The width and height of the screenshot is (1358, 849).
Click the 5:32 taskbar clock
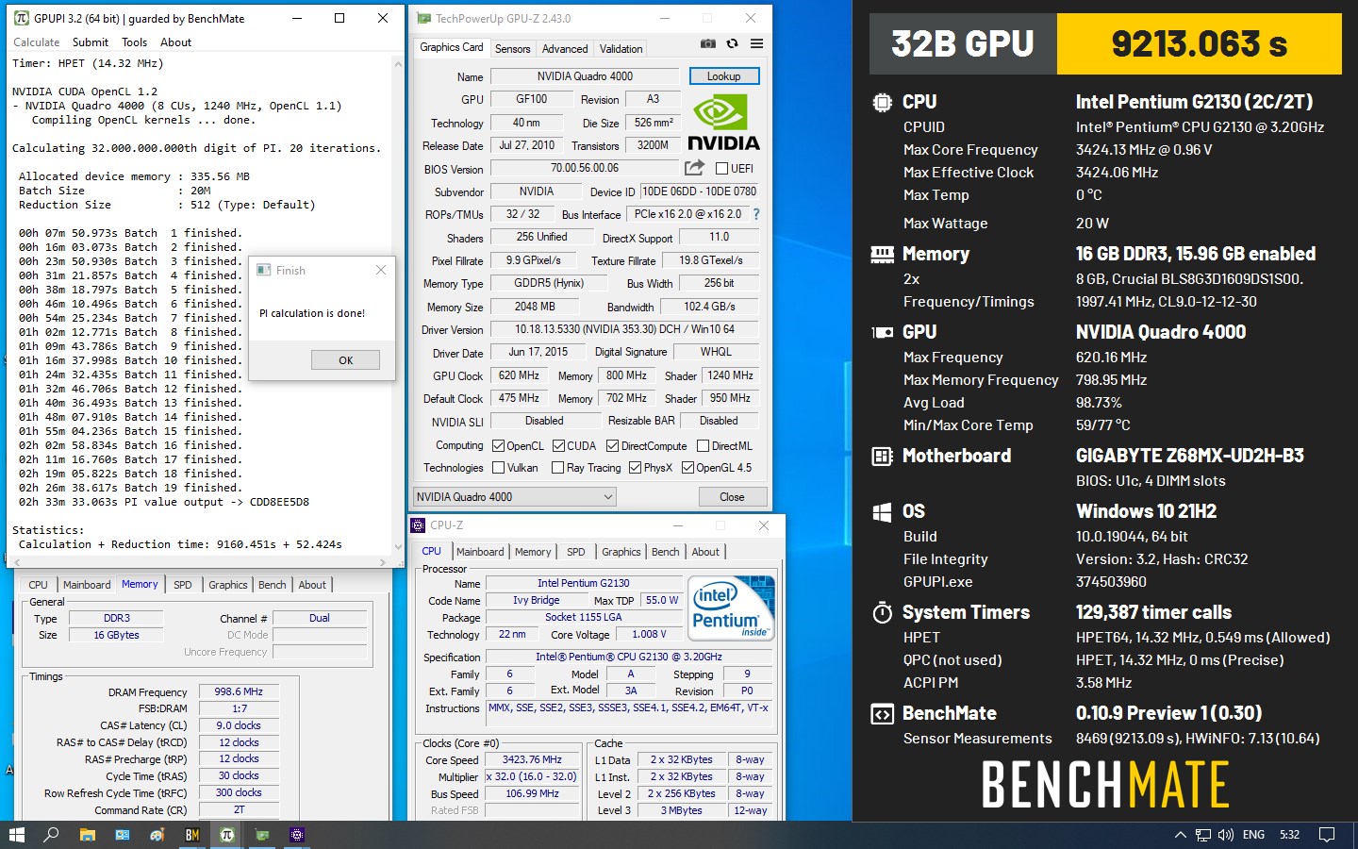pos(1289,835)
